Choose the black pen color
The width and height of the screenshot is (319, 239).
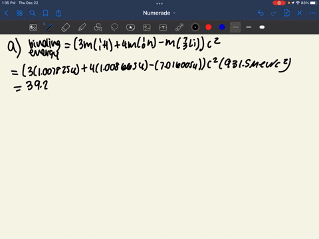click(195, 27)
